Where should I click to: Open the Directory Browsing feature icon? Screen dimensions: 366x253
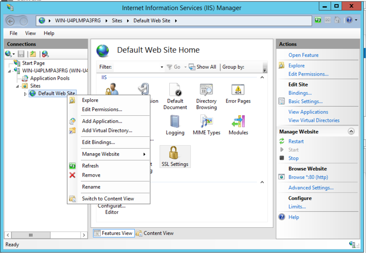(206, 90)
